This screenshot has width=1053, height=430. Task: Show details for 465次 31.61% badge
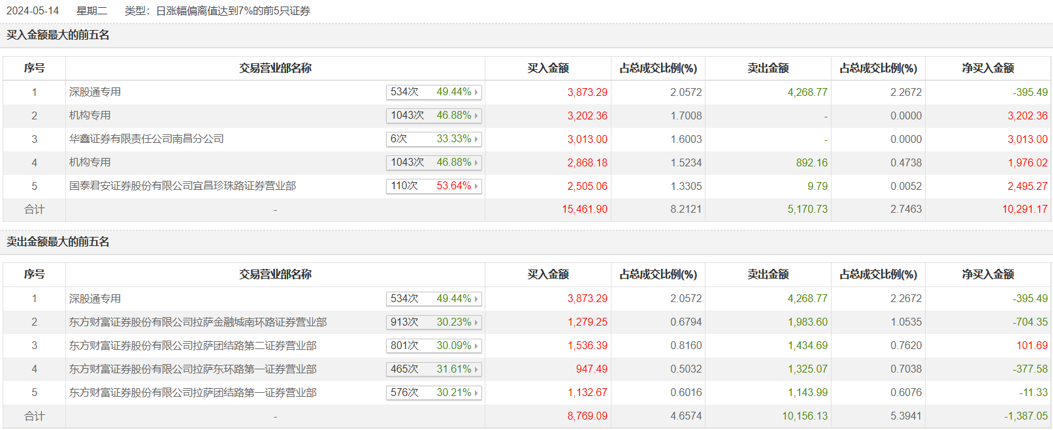(434, 369)
